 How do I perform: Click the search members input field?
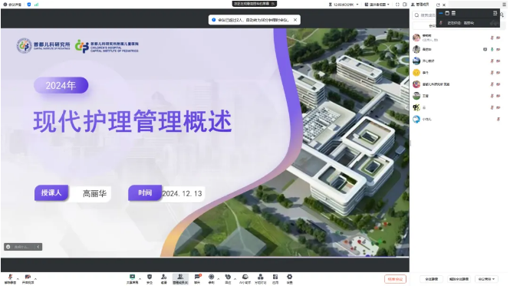[424, 15]
